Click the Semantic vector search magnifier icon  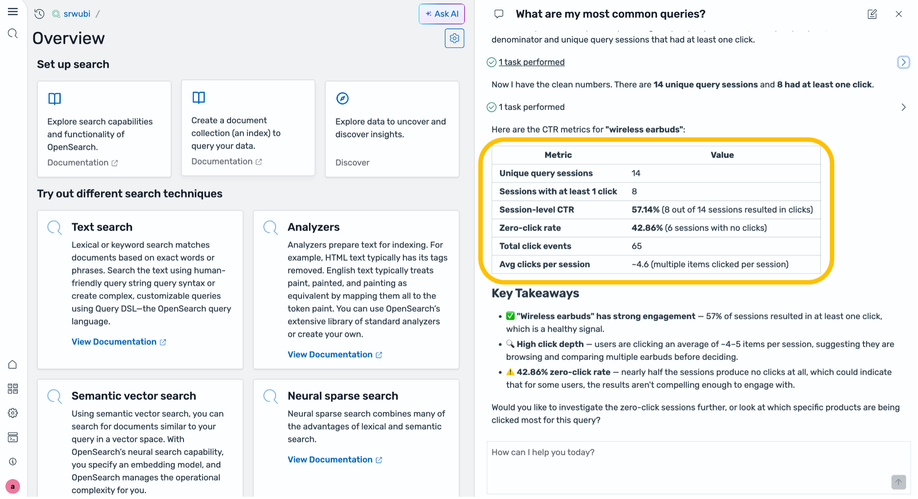(55, 396)
